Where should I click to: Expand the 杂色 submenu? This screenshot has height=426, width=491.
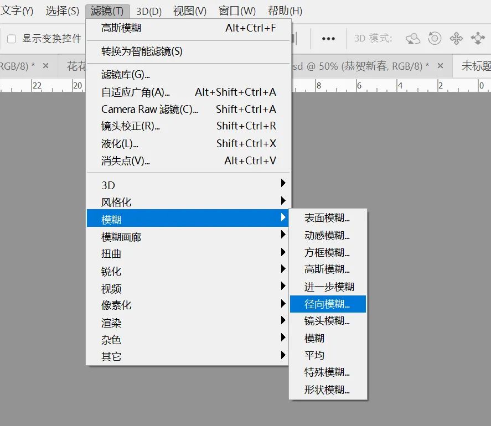187,340
